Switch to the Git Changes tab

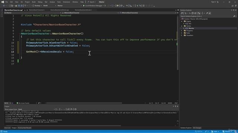(197, 128)
